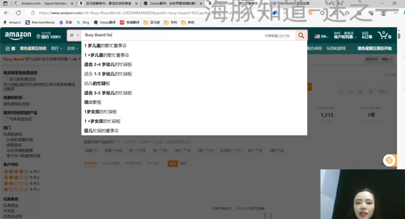This screenshot has height=219, width=405.
Task: Open browser Collections icon in toolbar
Action: point(359,13)
